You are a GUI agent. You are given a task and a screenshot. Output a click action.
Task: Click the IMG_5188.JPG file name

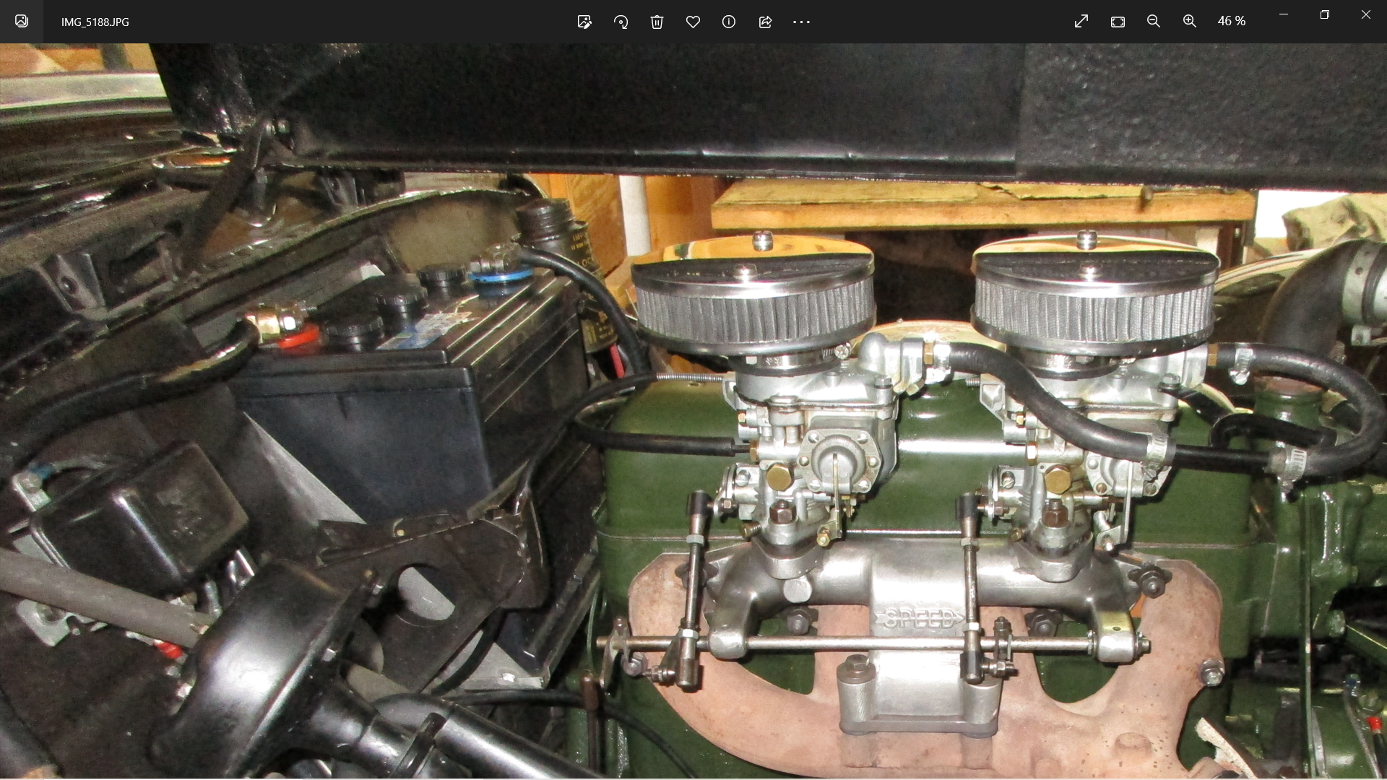95,22
